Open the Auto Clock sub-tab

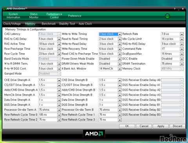85,24
